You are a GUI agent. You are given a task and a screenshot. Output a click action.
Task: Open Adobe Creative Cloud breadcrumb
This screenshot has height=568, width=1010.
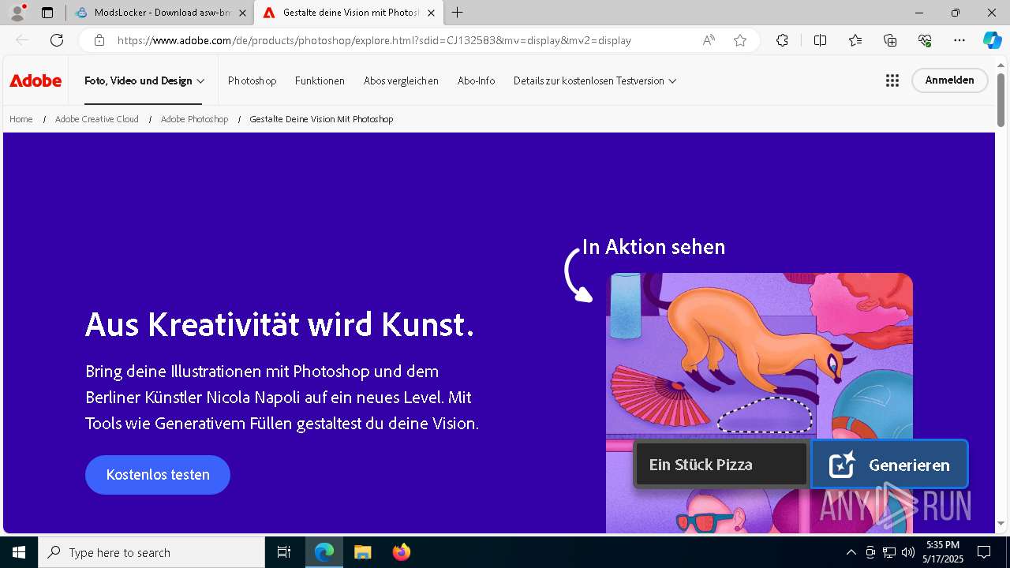coord(97,119)
